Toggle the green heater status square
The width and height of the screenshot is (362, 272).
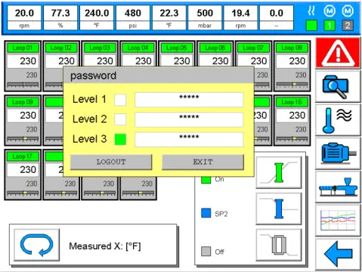[x=311, y=26]
